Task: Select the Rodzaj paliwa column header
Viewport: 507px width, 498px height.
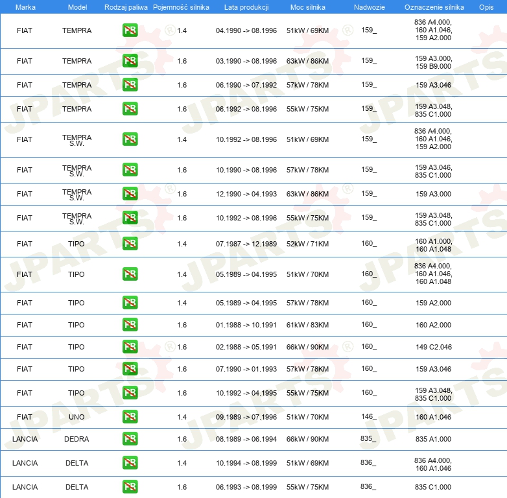Action: (126, 7)
